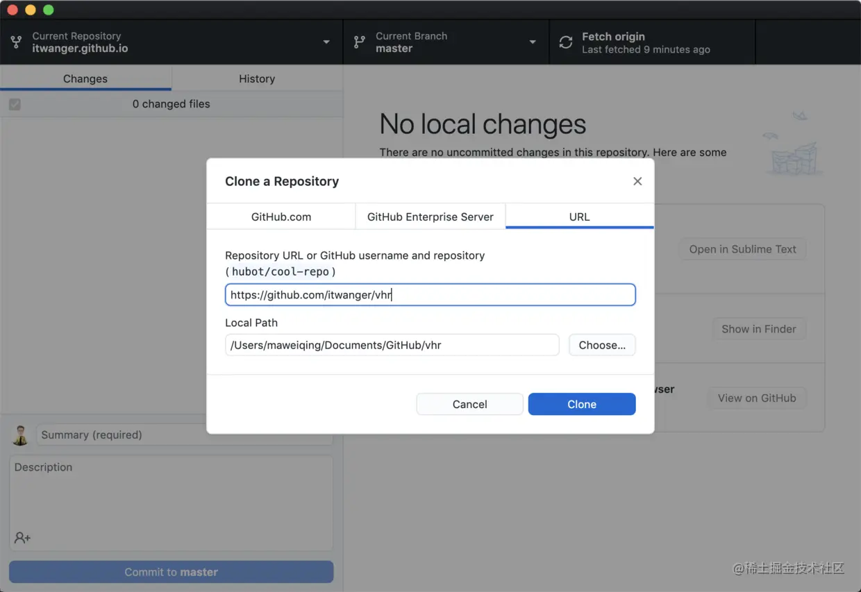861x592 pixels.
Task: Click the 'No local changes' heading
Action: pyautogui.click(x=483, y=124)
